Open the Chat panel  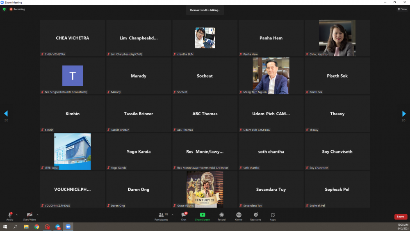184,216
